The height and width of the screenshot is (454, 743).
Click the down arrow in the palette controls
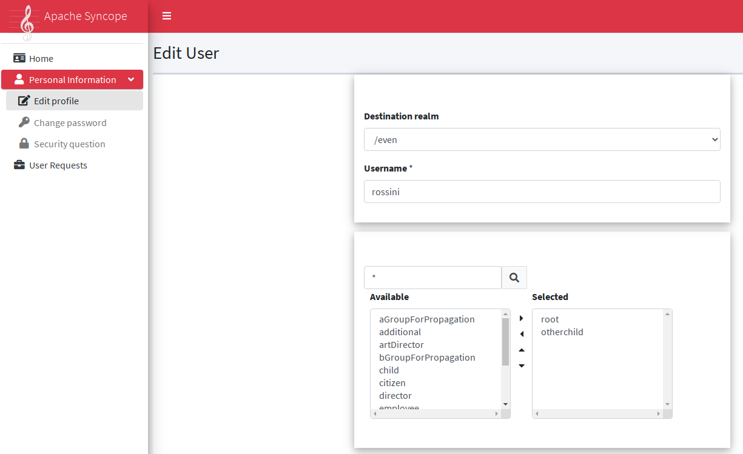pyautogui.click(x=521, y=365)
